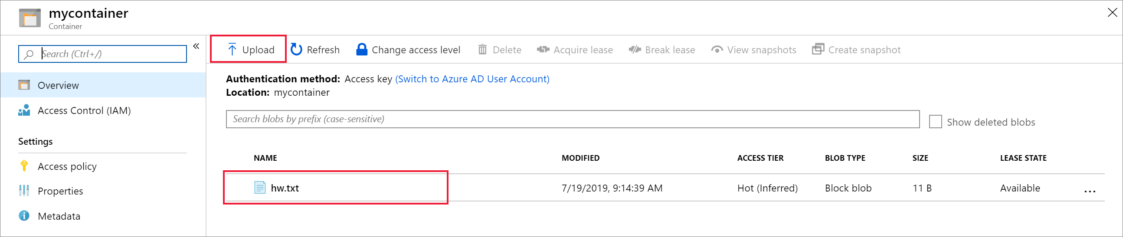Open Access Control (IAM) page

pyautogui.click(x=84, y=110)
